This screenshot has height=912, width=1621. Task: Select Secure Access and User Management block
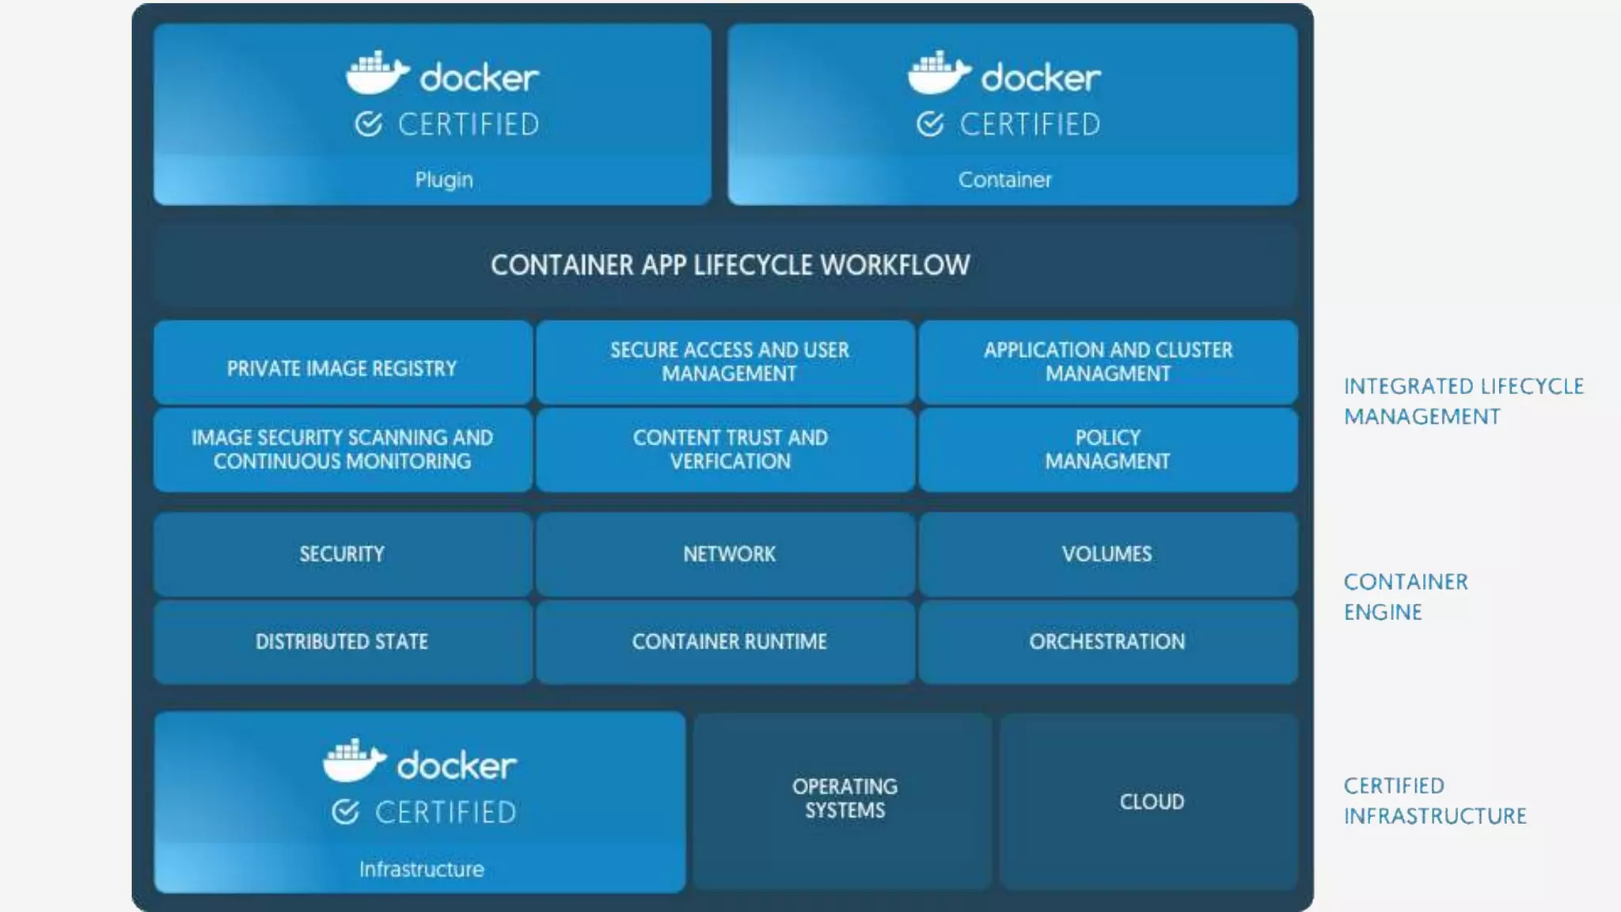click(x=728, y=362)
